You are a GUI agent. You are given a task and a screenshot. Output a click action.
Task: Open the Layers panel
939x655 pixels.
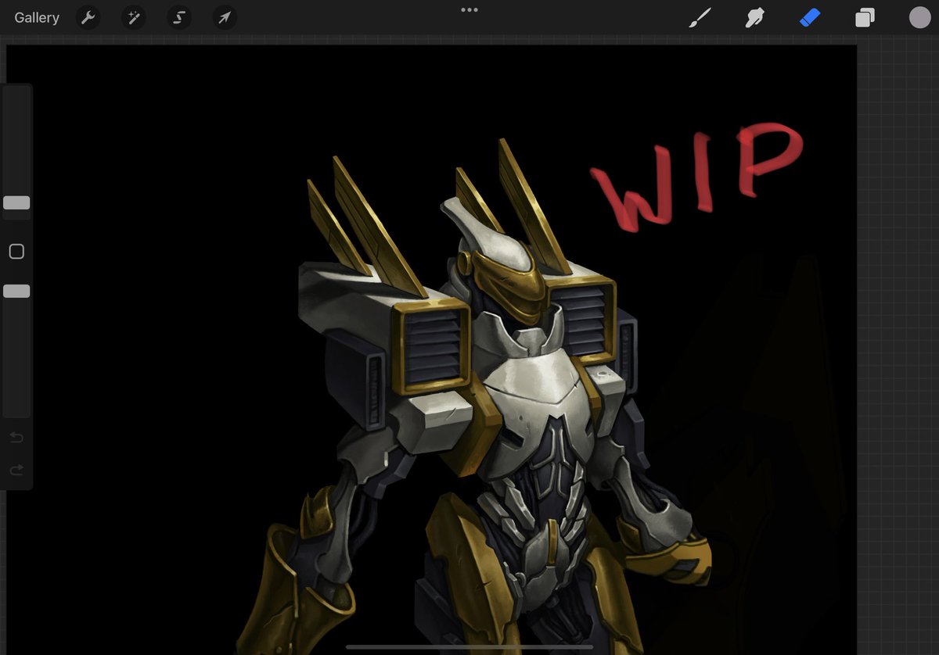pyautogui.click(x=865, y=17)
